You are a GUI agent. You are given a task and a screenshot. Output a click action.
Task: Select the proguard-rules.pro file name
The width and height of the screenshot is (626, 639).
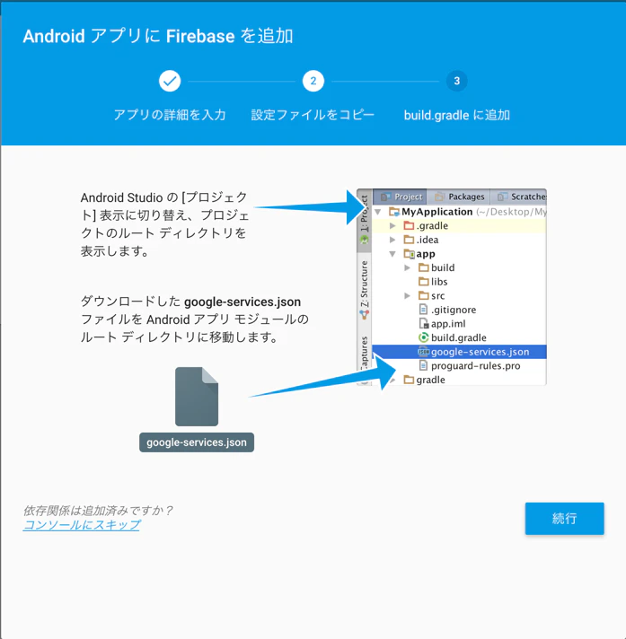point(475,366)
